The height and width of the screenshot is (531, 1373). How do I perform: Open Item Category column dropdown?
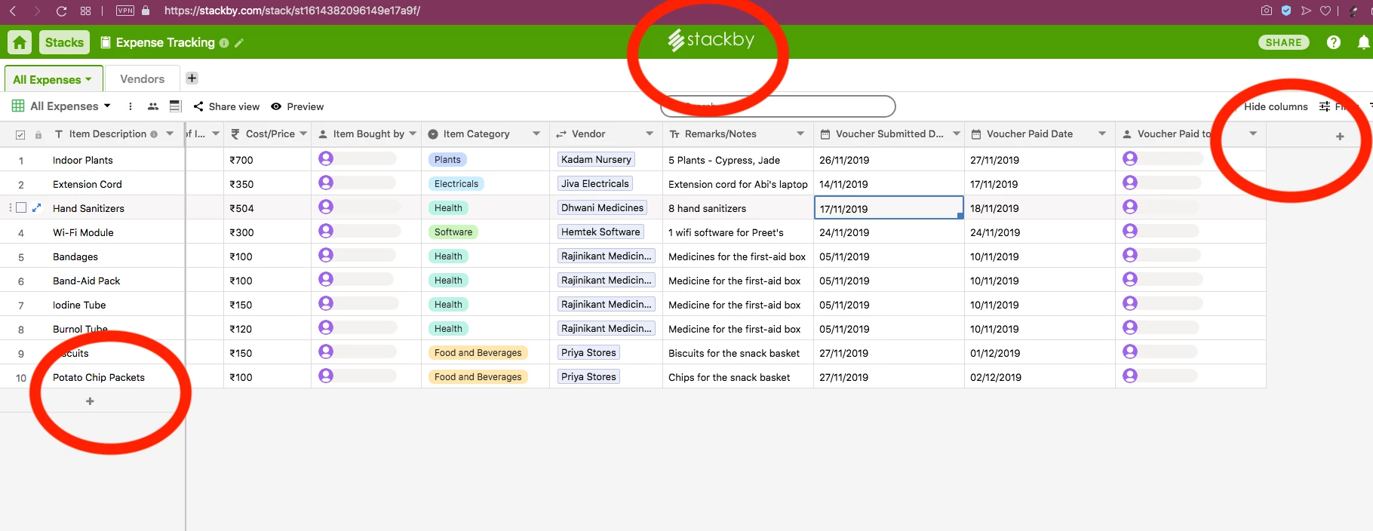(x=536, y=134)
